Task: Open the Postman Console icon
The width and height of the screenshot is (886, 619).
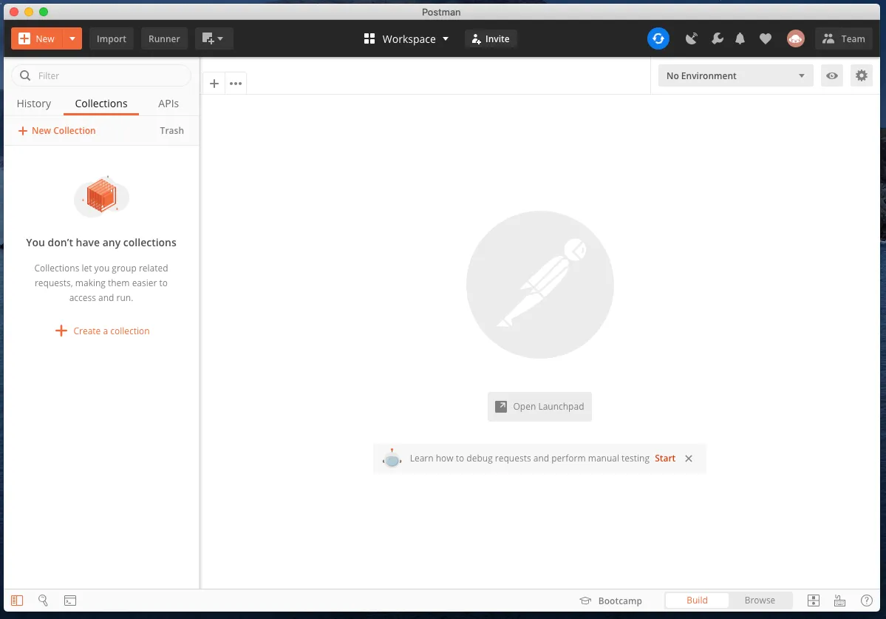Action: [x=70, y=601]
